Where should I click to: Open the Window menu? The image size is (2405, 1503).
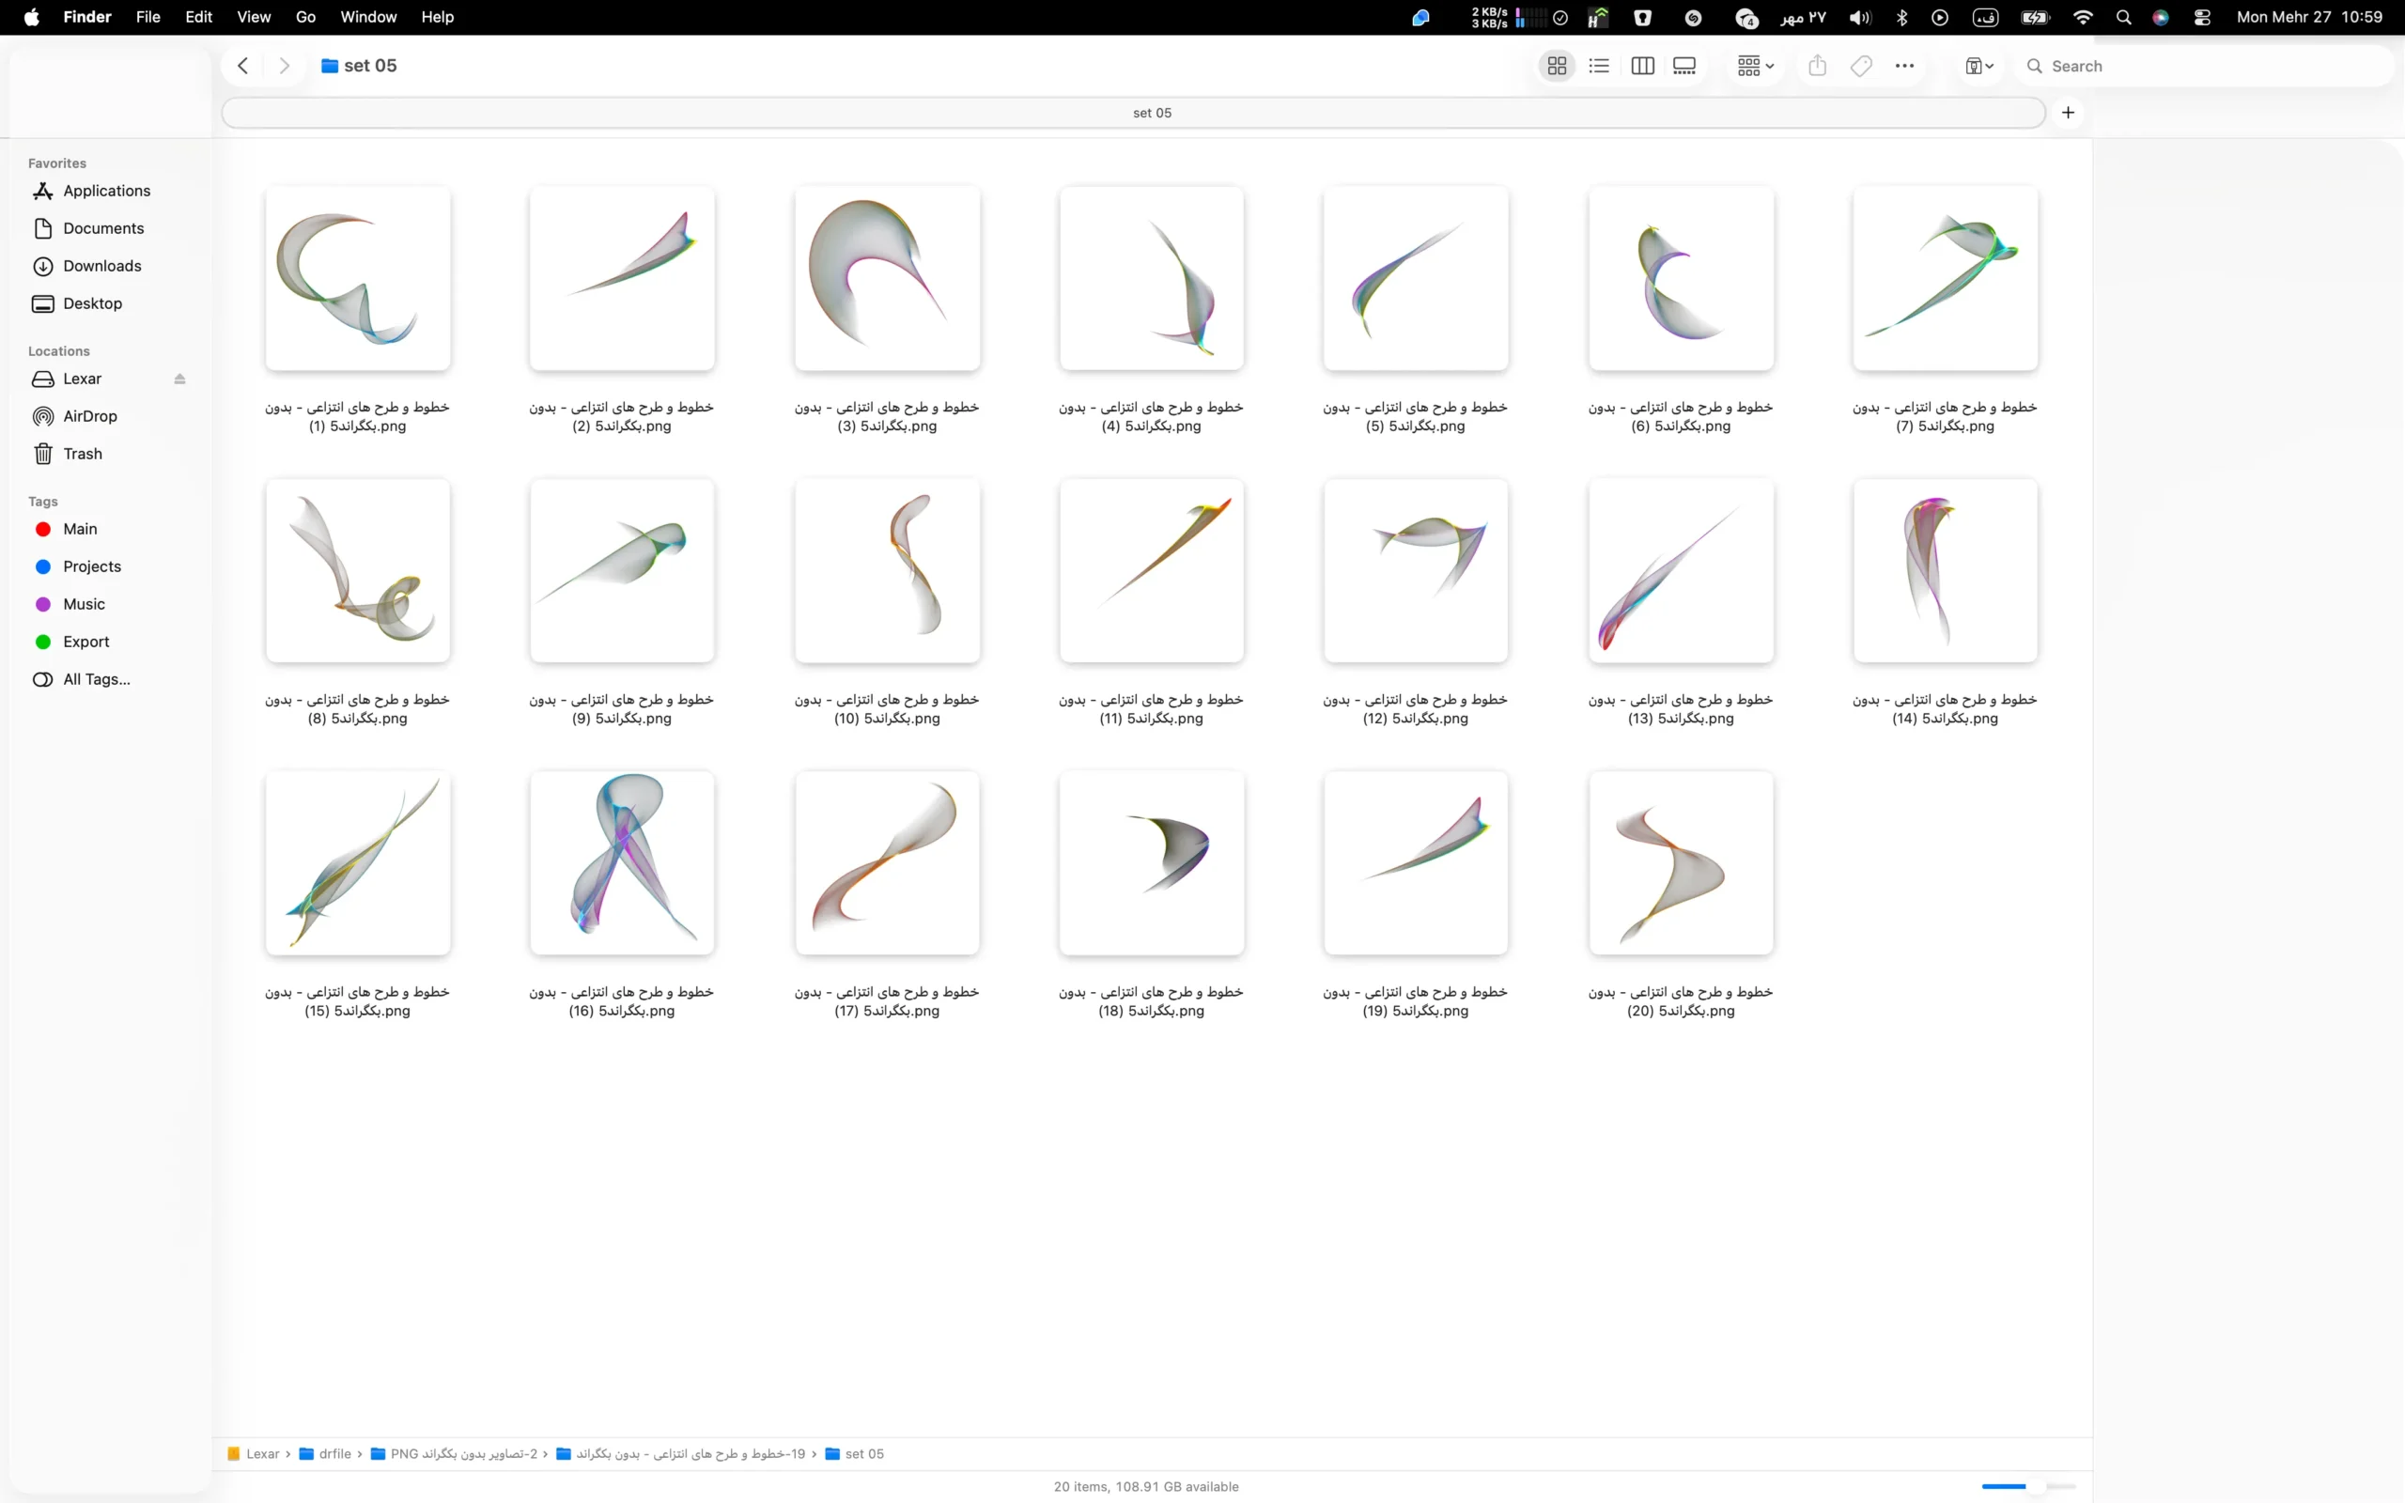(x=367, y=17)
